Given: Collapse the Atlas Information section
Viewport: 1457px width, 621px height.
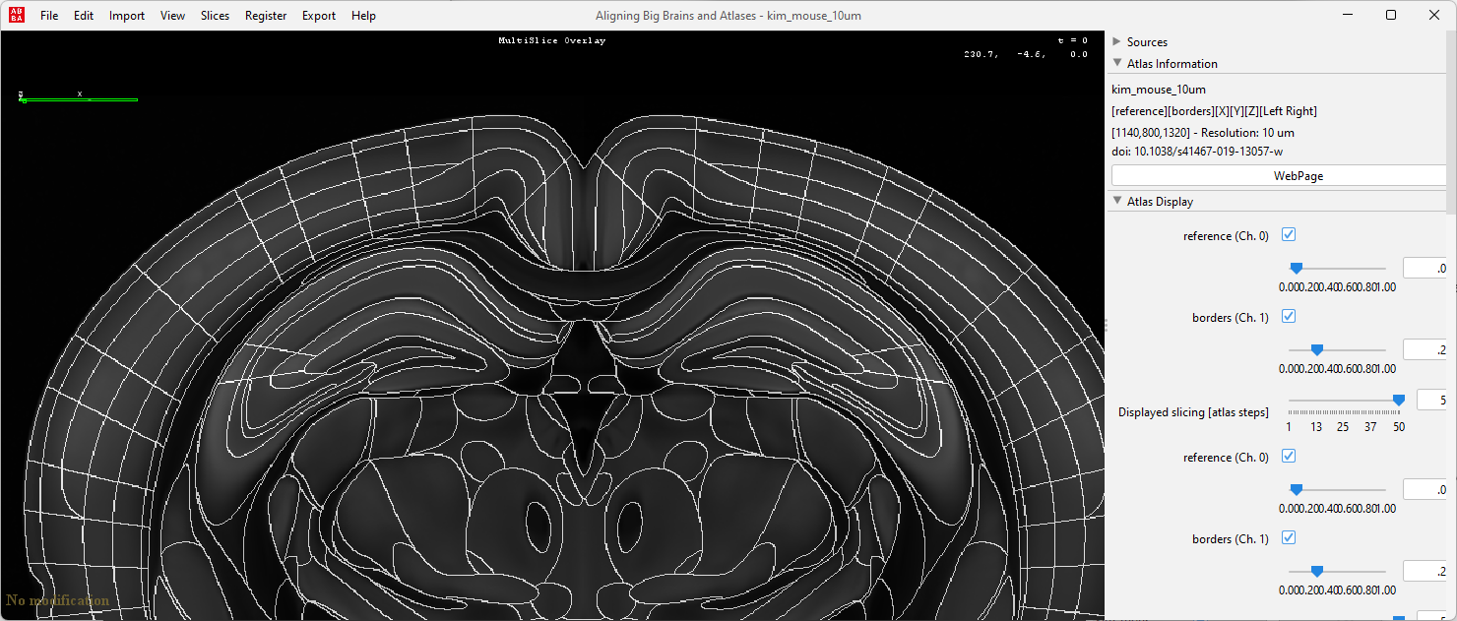Looking at the screenshot, I should pos(1117,63).
